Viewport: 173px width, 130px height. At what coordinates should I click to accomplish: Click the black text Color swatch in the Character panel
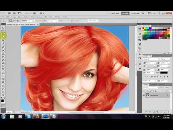[164, 73]
